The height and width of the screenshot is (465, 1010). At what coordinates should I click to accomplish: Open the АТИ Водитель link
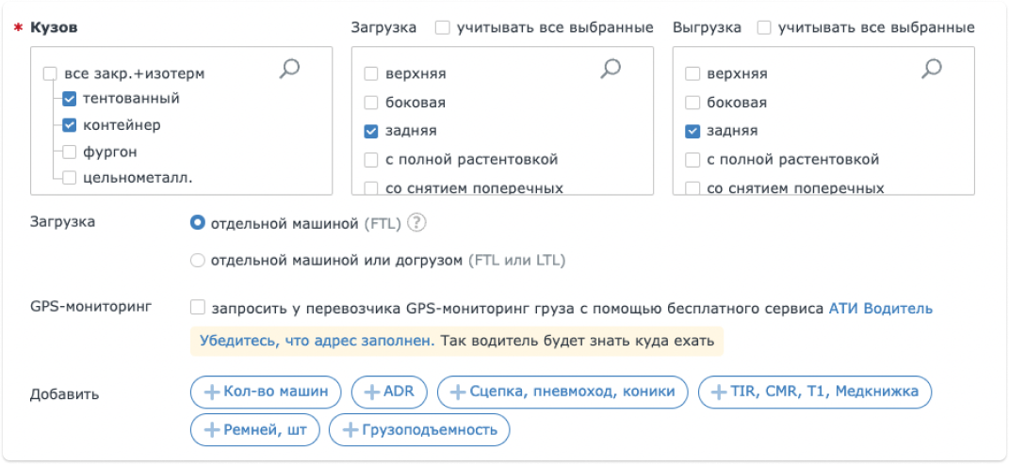880,308
